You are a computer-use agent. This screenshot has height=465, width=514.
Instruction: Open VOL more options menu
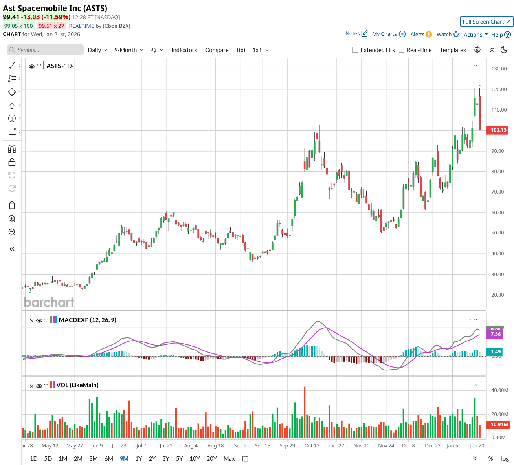(46, 384)
